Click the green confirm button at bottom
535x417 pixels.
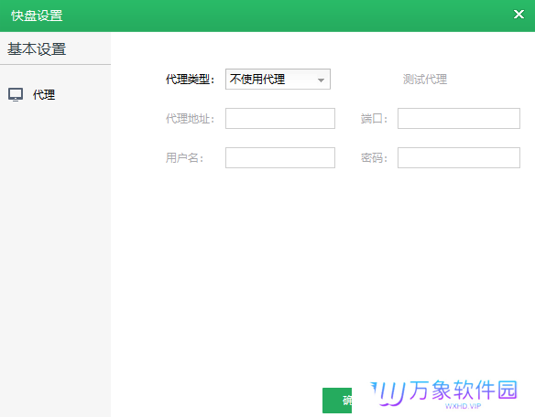[337, 401]
